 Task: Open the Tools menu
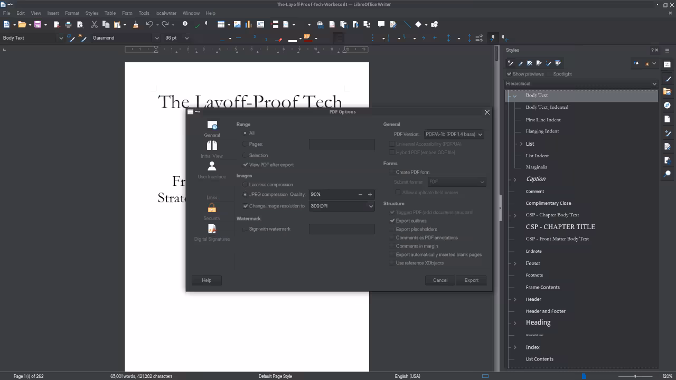point(144,13)
